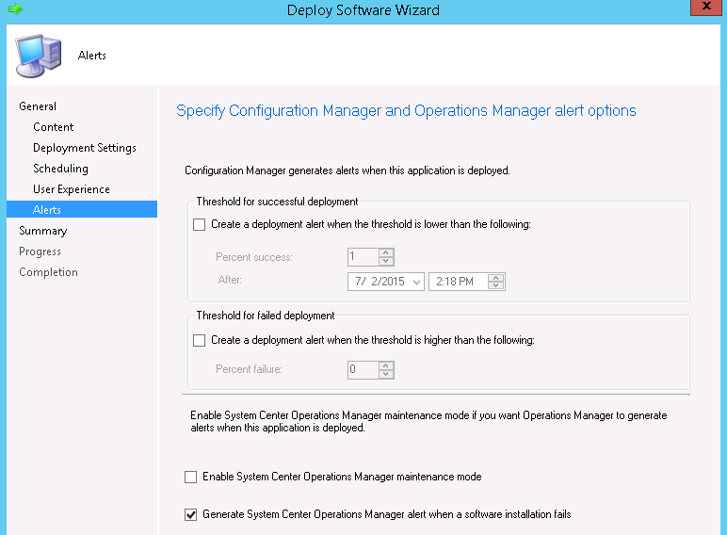Jump to the Summary step

(x=43, y=231)
